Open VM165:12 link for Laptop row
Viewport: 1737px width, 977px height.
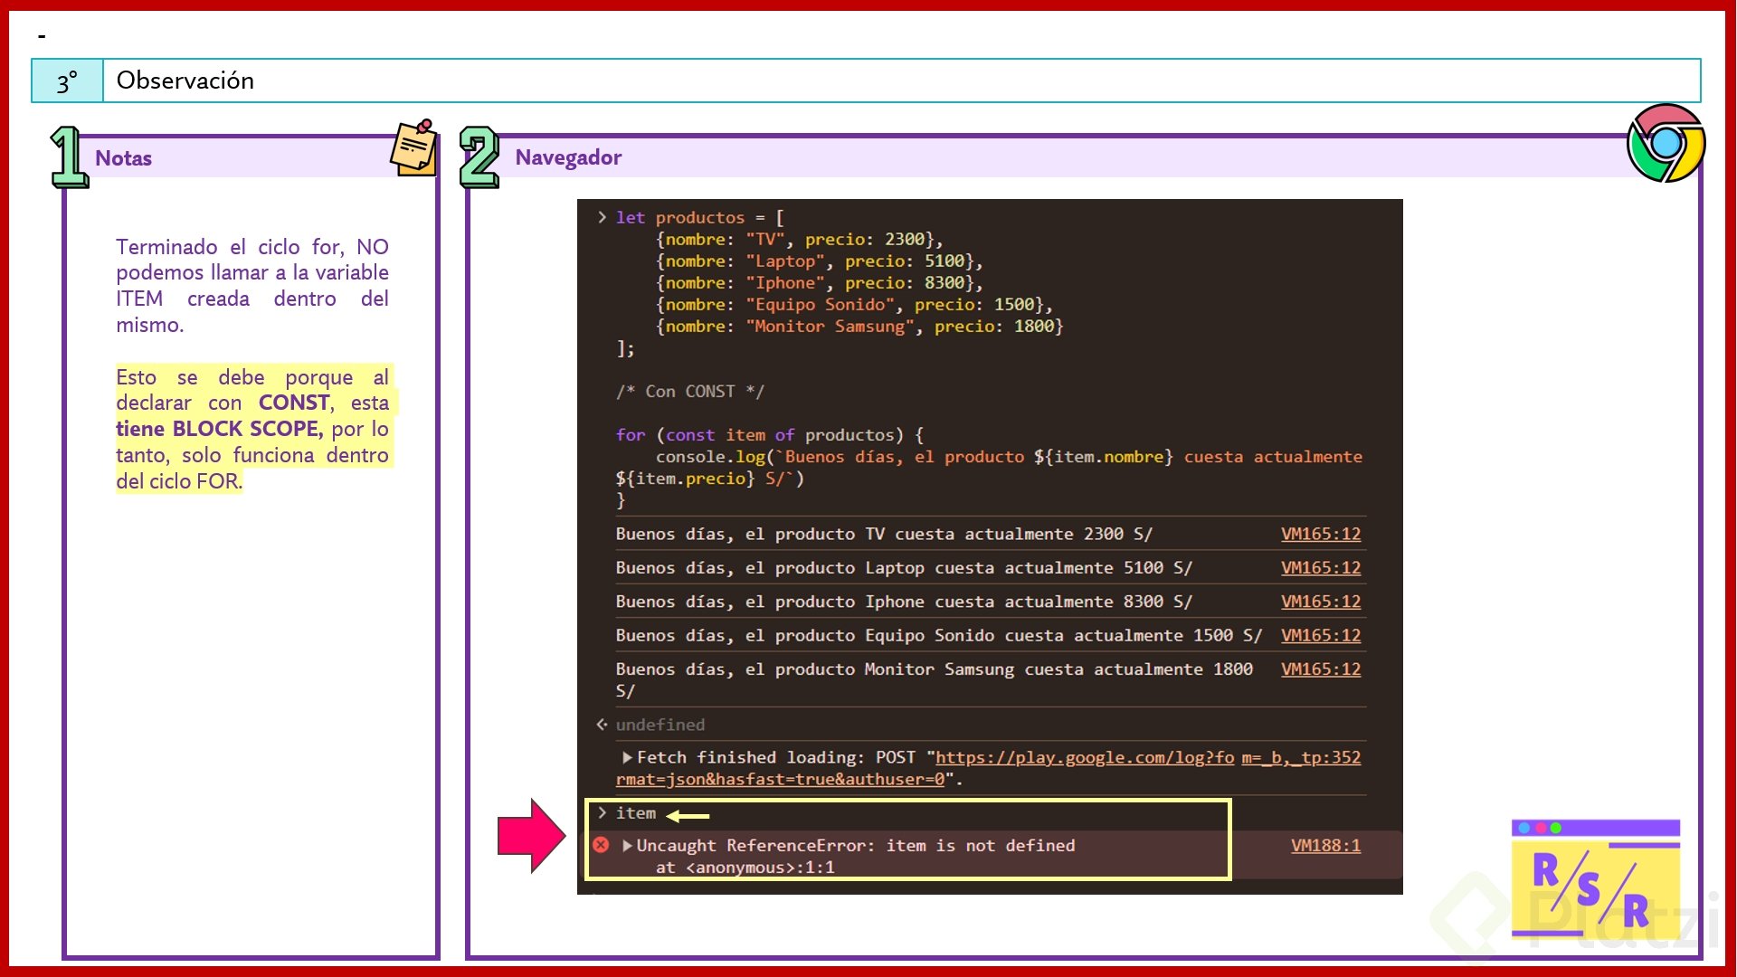pyautogui.click(x=1320, y=568)
